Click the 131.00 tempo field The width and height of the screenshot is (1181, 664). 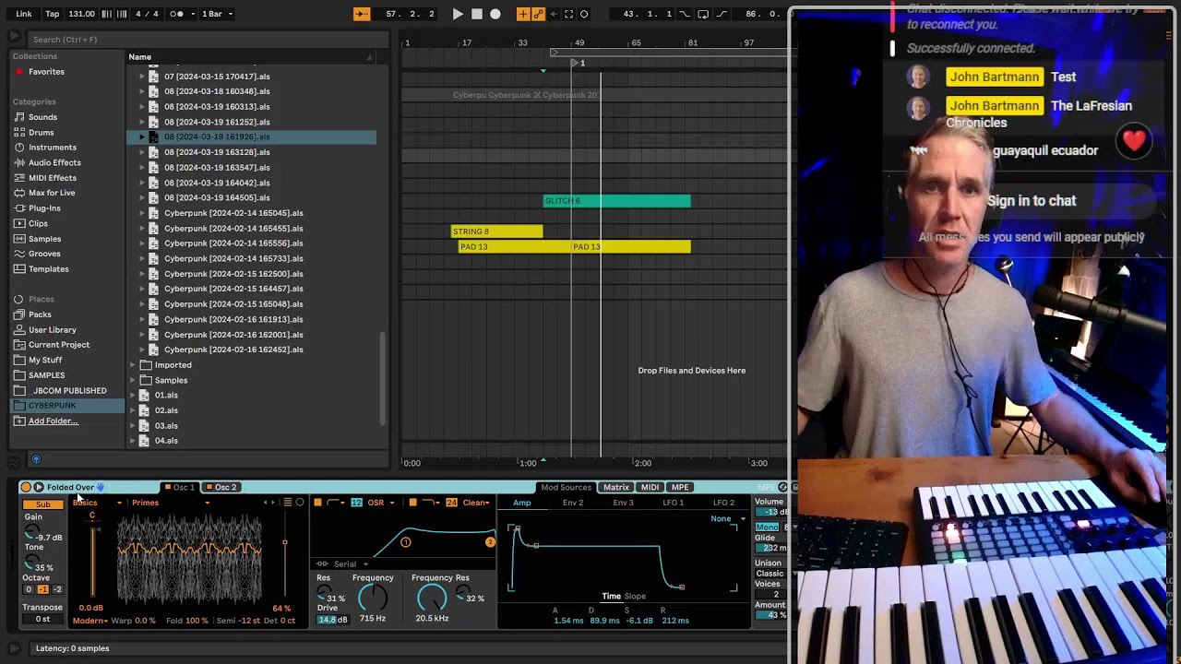pos(81,14)
